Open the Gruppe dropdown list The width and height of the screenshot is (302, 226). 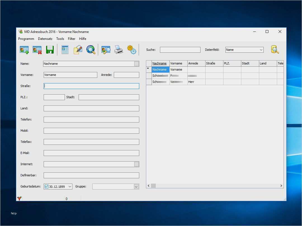[136, 187]
